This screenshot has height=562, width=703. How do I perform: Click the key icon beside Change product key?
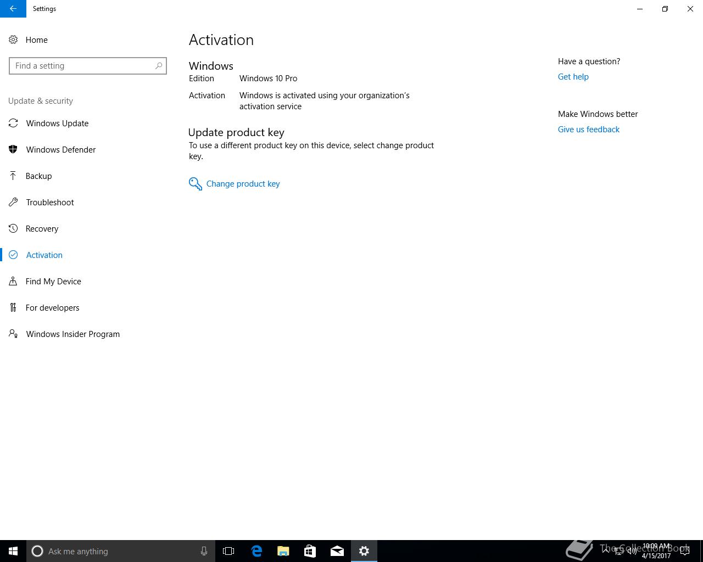196,184
